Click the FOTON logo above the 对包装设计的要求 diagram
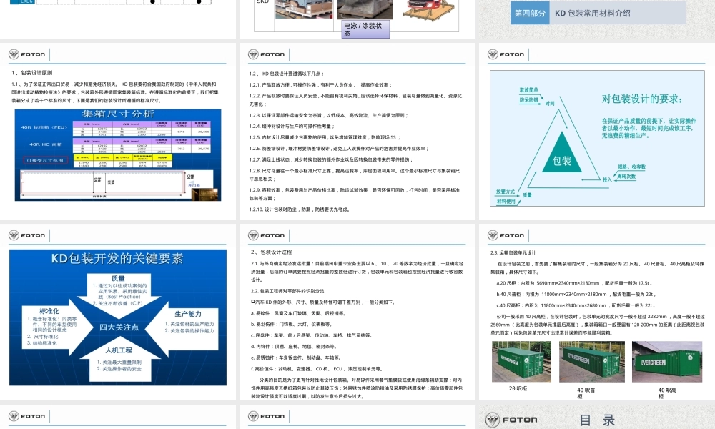 point(506,54)
